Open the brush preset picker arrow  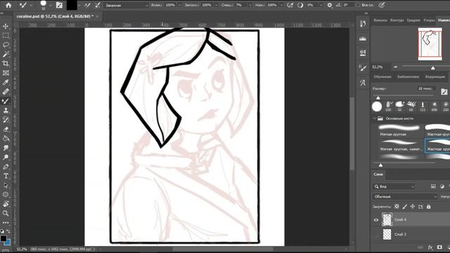point(51,6)
